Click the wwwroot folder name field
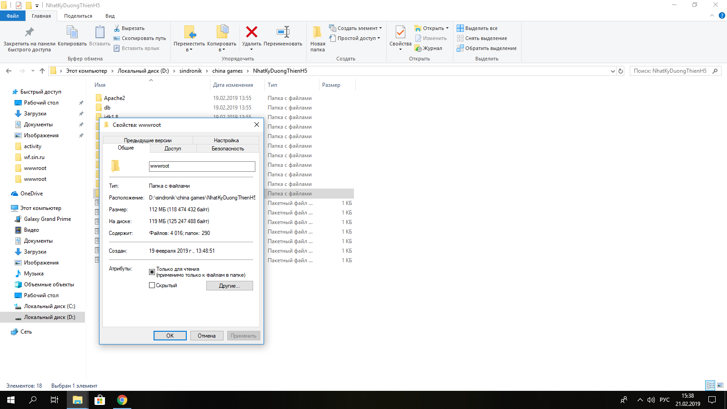727x409 pixels. coord(202,166)
